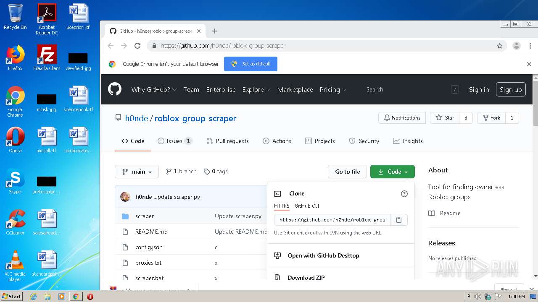The image size is (538, 302).
Task: Open the h0nde owner link
Action: [x=137, y=118]
